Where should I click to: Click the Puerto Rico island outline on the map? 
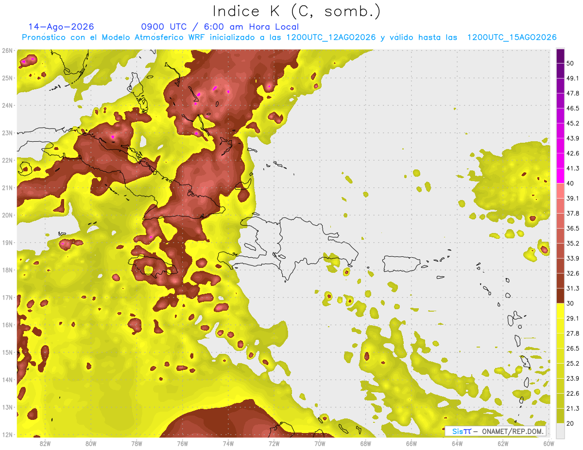point(402,264)
